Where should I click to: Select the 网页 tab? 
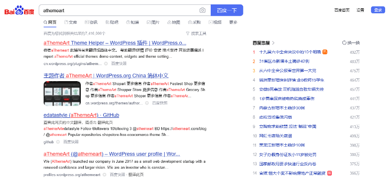[50, 22]
